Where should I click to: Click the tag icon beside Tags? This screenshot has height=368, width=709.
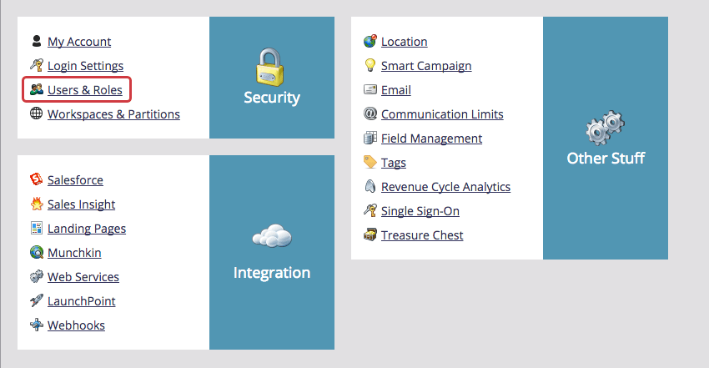click(370, 163)
